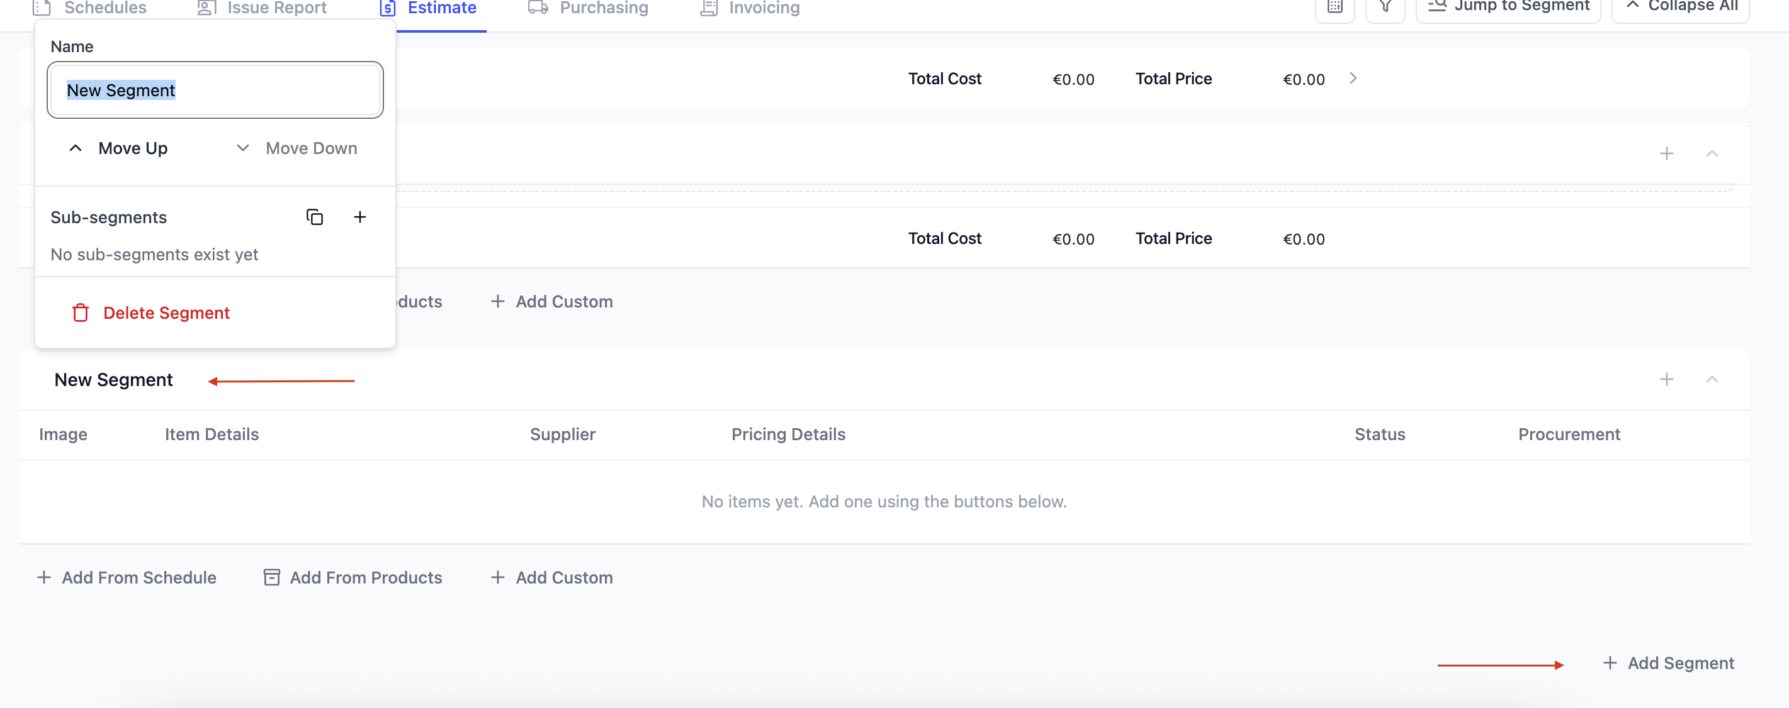Collapse the upper segment with its chevron
The width and height of the screenshot is (1789, 708).
(1712, 153)
